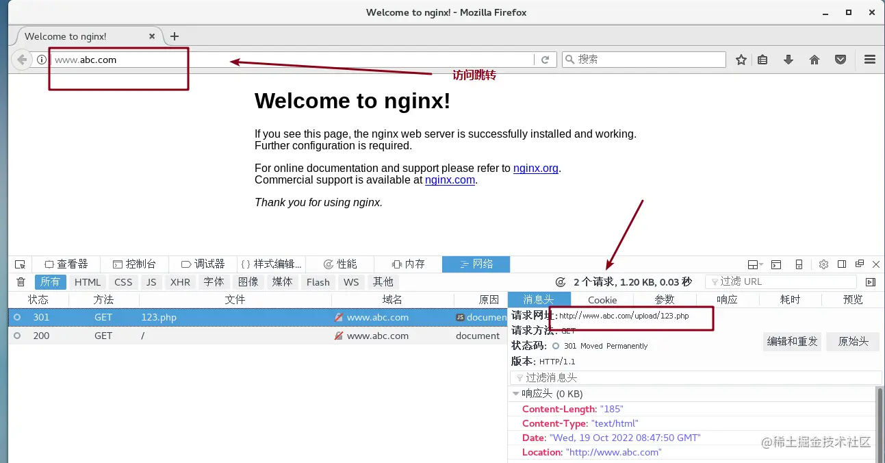
Task: Open the frame selection layout icon
Action: [x=755, y=264]
